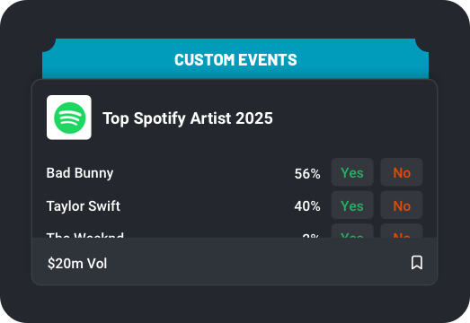
Task: Buy Yes for Bad Bunny
Action: point(352,172)
